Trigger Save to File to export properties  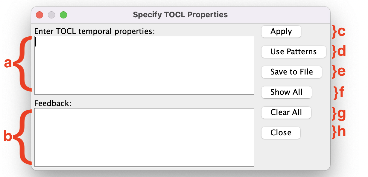click(291, 72)
